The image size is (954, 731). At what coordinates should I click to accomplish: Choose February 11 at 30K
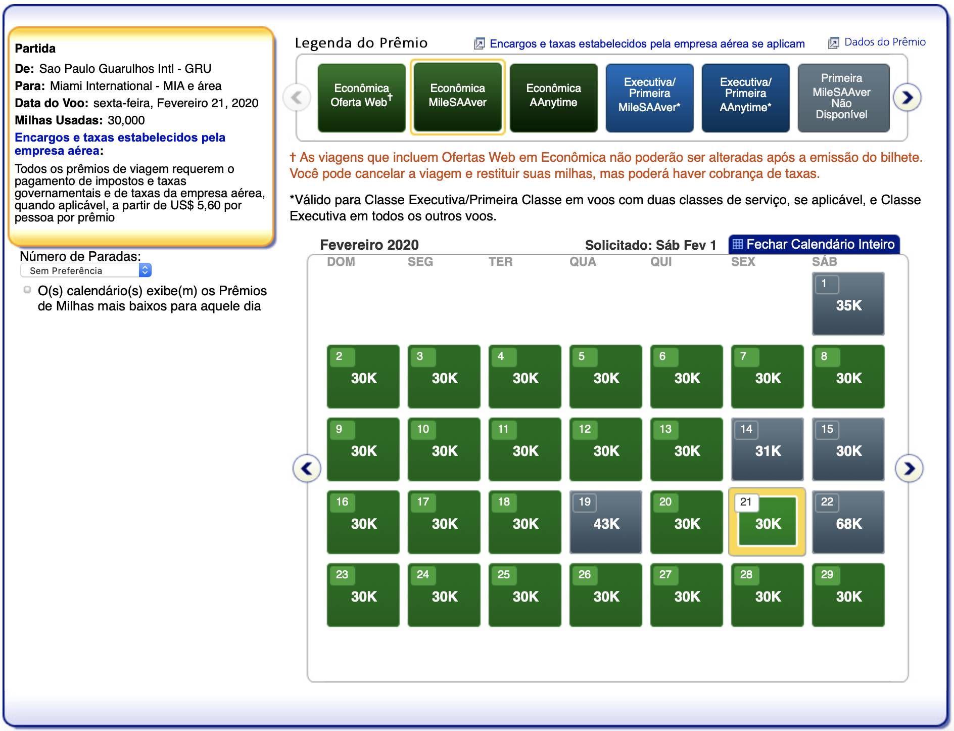tap(525, 449)
